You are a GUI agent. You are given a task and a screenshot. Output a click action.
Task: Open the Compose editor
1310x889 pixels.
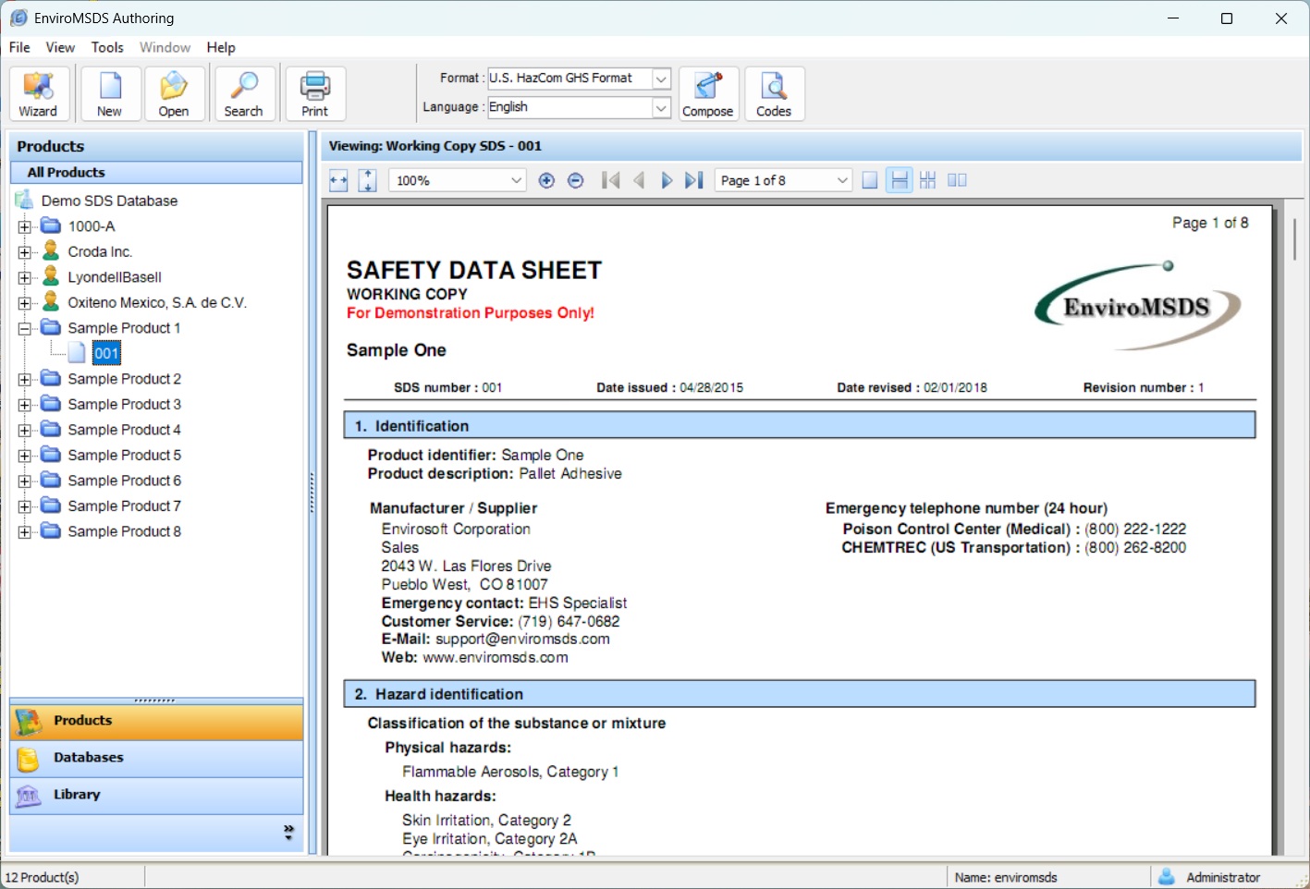click(708, 93)
